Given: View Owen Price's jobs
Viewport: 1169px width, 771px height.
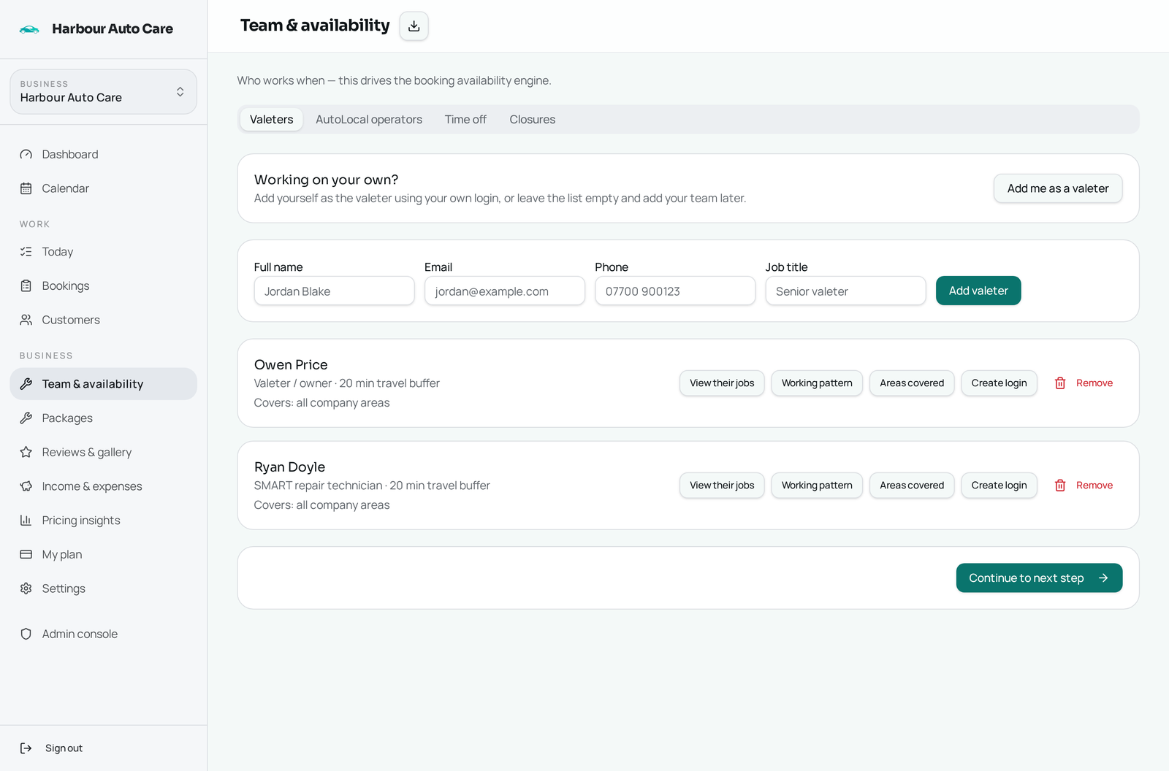Looking at the screenshot, I should [722, 383].
